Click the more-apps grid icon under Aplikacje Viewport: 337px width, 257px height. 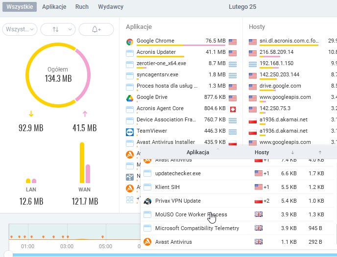click(130, 200)
